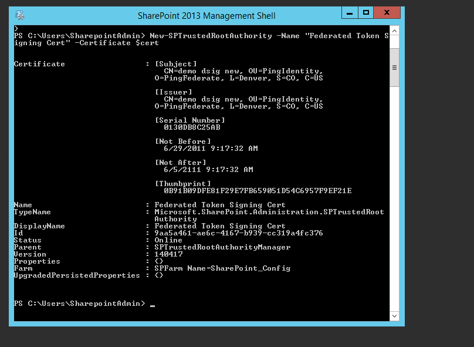Viewport: 474px width, 347px height.
Task: Click date 6/5/2111 9:17:32 AM
Action: [208, 170]
